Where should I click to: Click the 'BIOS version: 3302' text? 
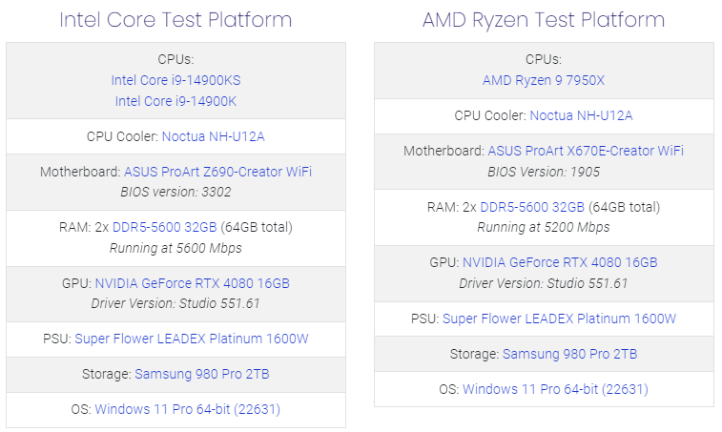pyautogui.click(x=175, y=192)
